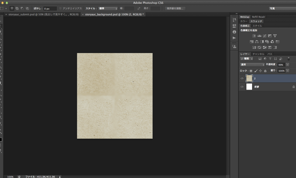Toggle pixel layer filter in Layers panel
Image resolution: width=296 pixels, height=178 pixels.
pyautogui.click(x=260, y=59)
